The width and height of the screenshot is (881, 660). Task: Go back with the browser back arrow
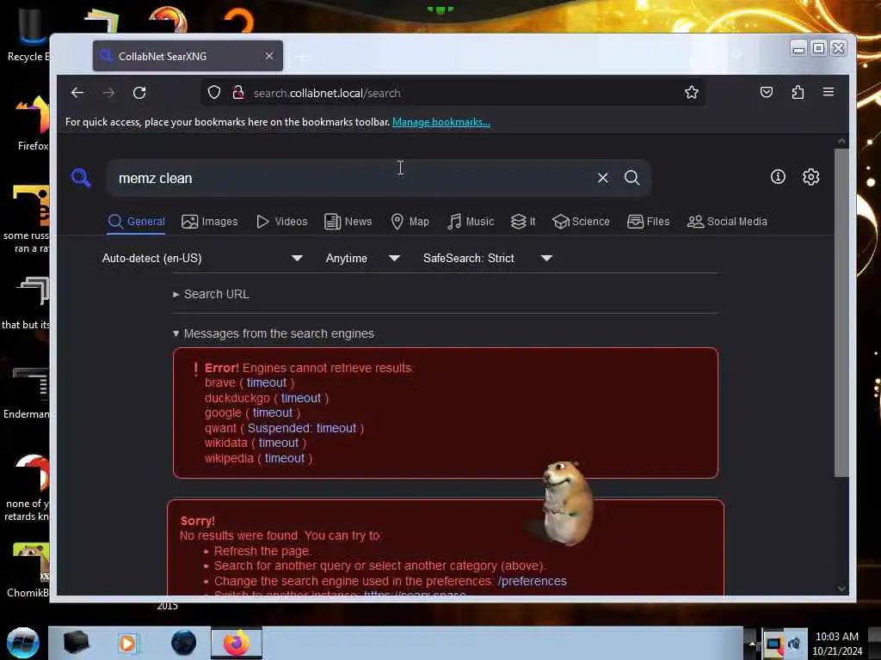77,93
